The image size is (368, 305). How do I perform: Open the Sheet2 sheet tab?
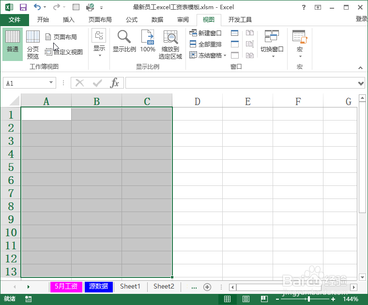point(164,287)
